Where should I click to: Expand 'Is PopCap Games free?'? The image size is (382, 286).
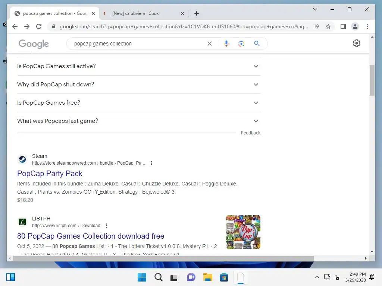[x=139, y=103]
